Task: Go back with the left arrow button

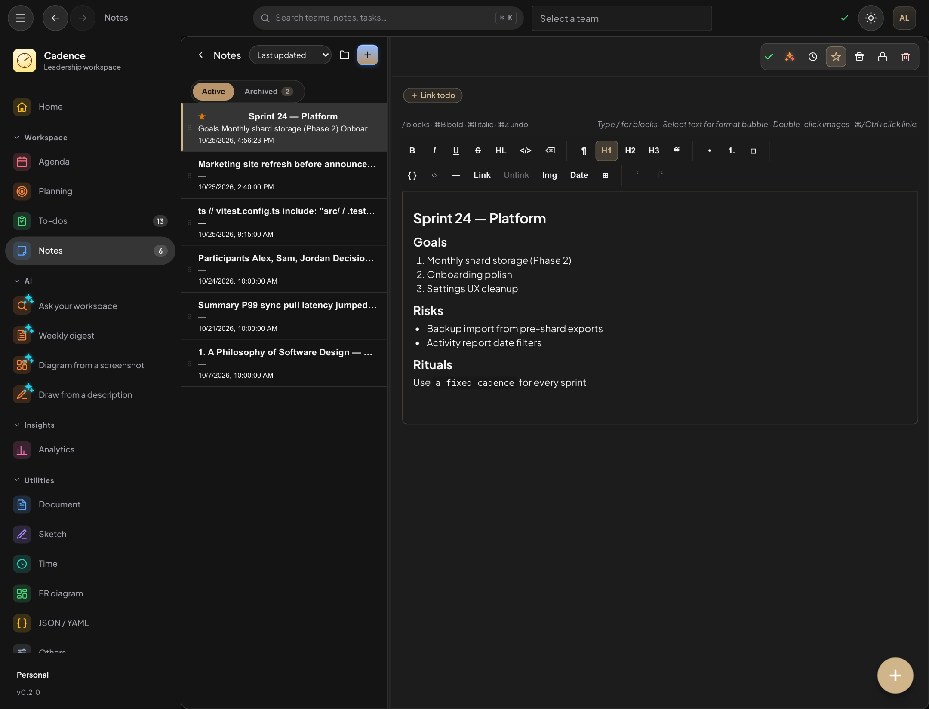Action: (55, 18)
